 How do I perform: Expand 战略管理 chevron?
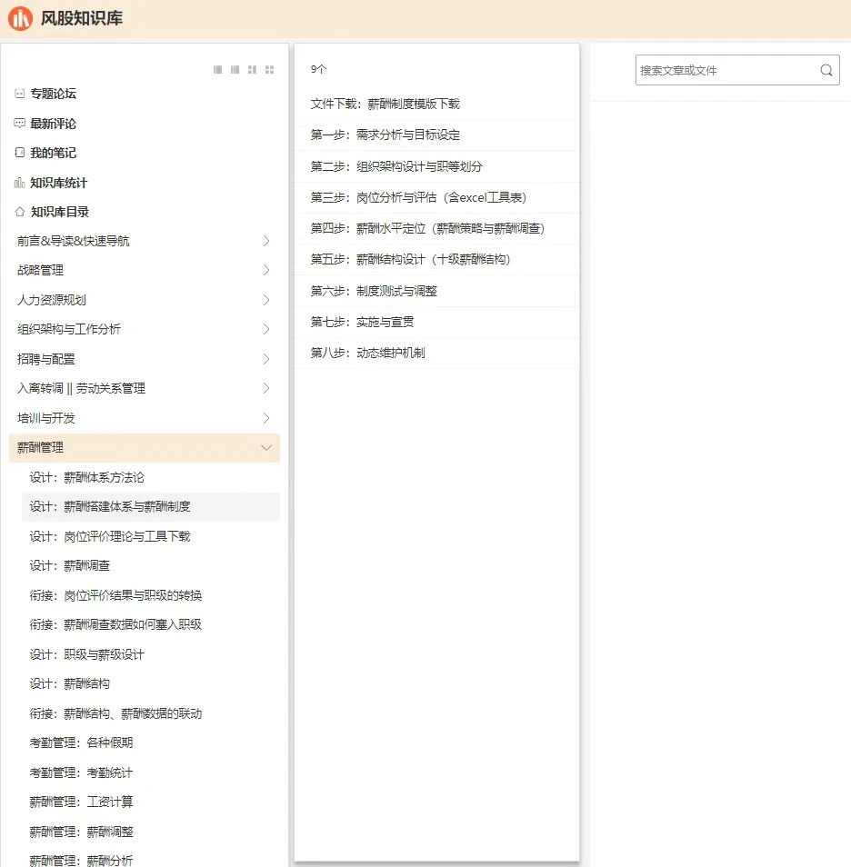tap(266, 271)
